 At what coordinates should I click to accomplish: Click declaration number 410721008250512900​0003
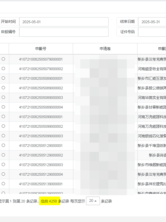point(41,165)
